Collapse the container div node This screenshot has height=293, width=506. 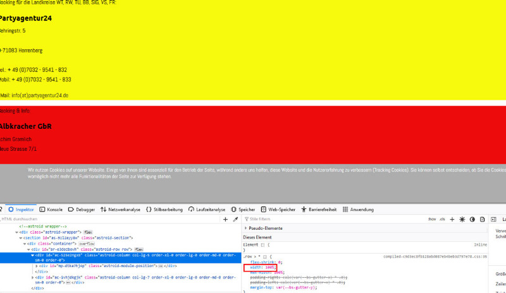(x=25, y=244)
